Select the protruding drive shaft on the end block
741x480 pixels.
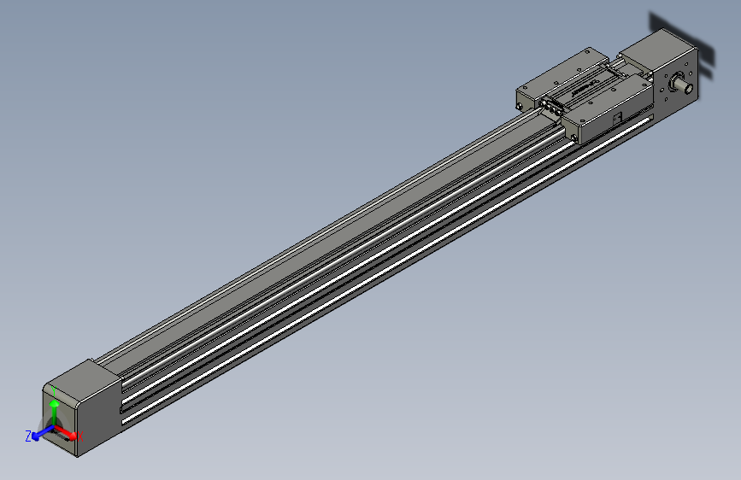[x=684, y=85]
